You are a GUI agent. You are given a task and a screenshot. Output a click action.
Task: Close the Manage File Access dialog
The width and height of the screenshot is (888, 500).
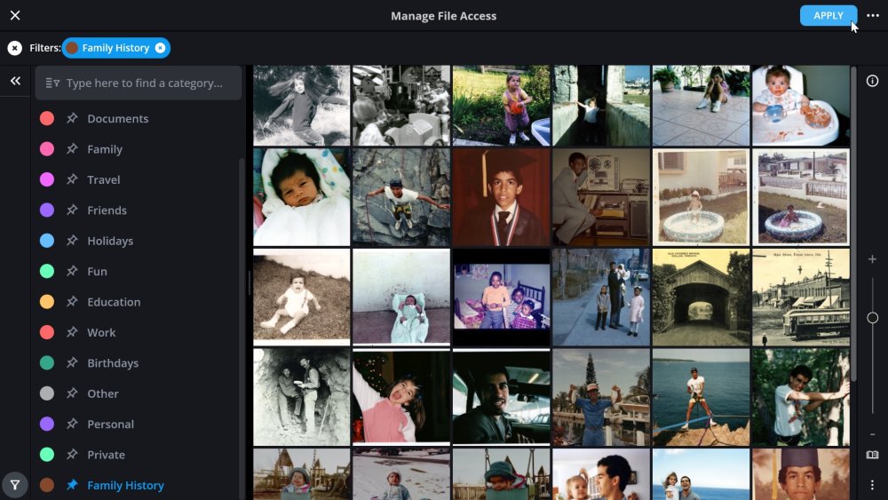pyautogui.click(x=15, y=16)
